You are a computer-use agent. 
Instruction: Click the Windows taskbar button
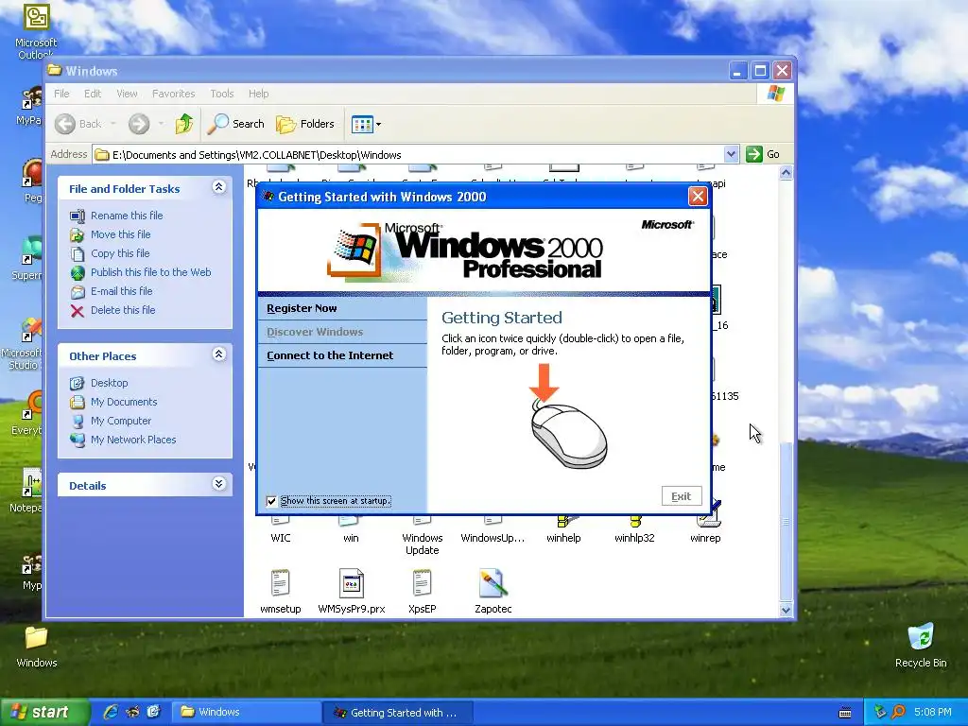pyautogui.click(x=247, y=712)
